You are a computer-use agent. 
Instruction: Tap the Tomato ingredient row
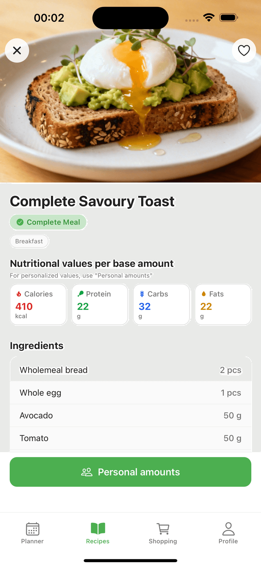click(130, 438)
